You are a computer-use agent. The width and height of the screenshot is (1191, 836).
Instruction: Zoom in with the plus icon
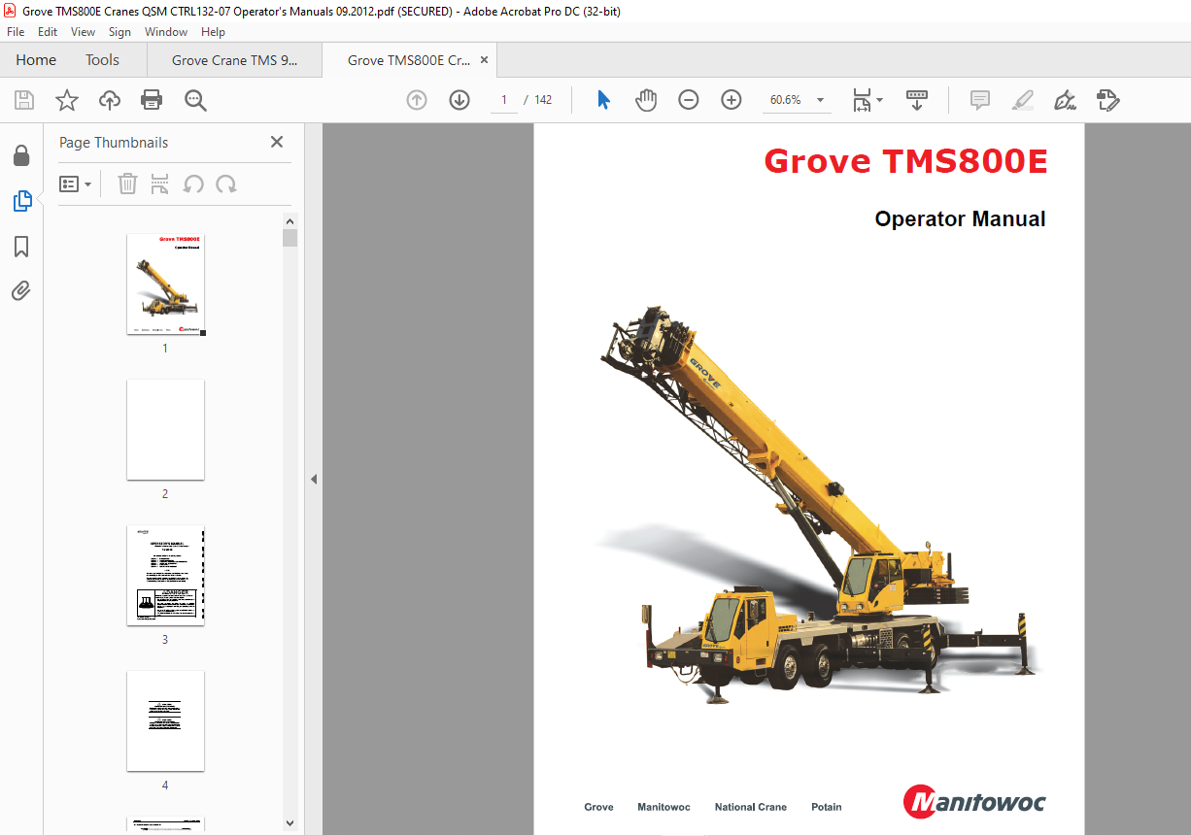point(732,100)
